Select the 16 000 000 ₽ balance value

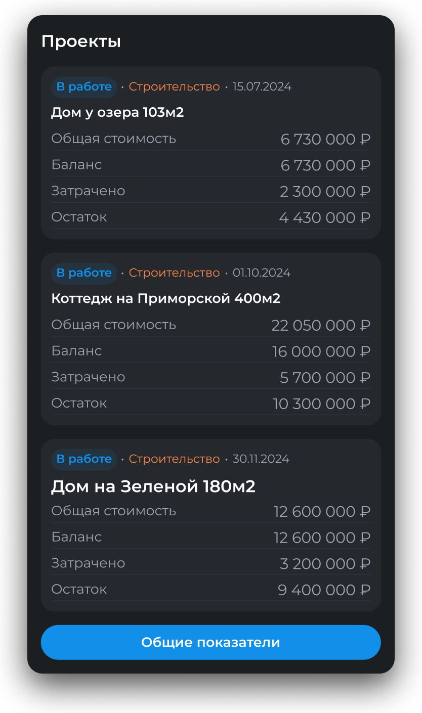[x=321, y=351]
